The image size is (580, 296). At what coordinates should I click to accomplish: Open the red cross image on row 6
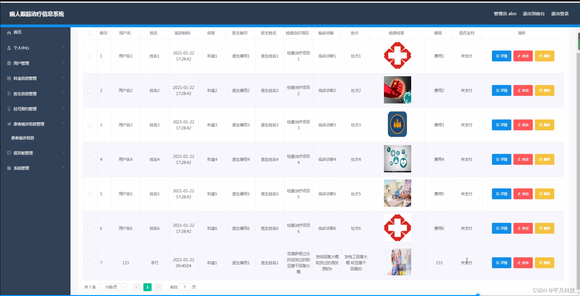[x=397, y=228]
